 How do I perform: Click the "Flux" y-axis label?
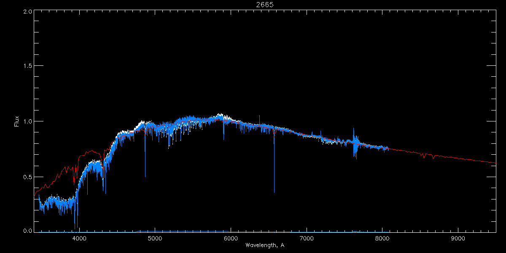pyautogui.click(x=17, y=121)
